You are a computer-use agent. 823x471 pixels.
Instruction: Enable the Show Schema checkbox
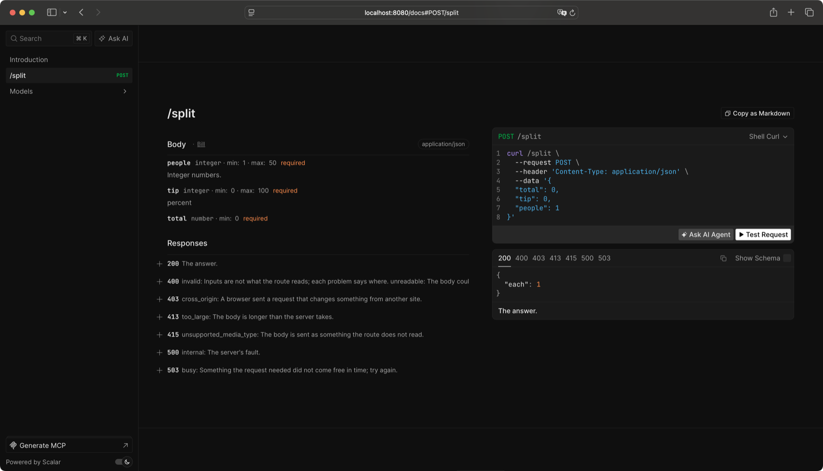787,258
